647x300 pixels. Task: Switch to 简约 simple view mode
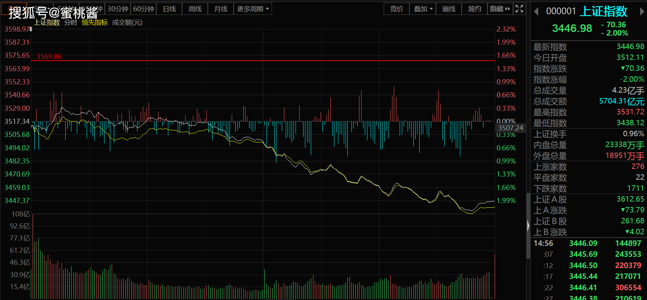coord(474,9)
